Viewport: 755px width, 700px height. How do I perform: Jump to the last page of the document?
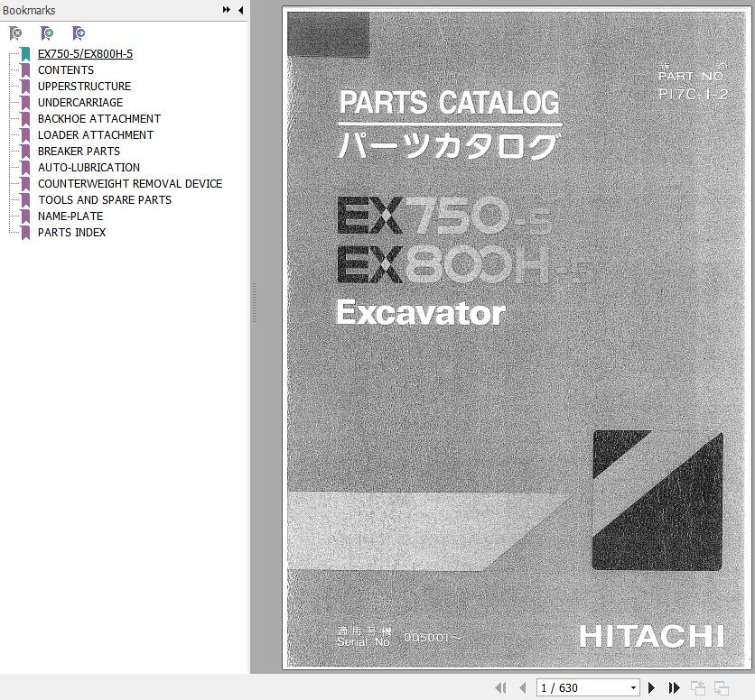[x=674, y=688]
